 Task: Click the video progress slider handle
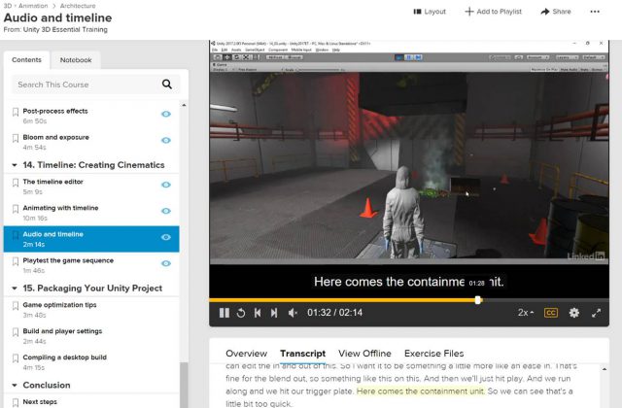pyautogui.click(x=478, y=300)
